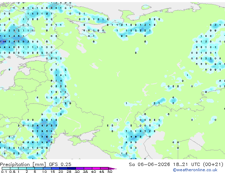Click the '35' legend scale label

pyautogui.click(x=85, y=172)
